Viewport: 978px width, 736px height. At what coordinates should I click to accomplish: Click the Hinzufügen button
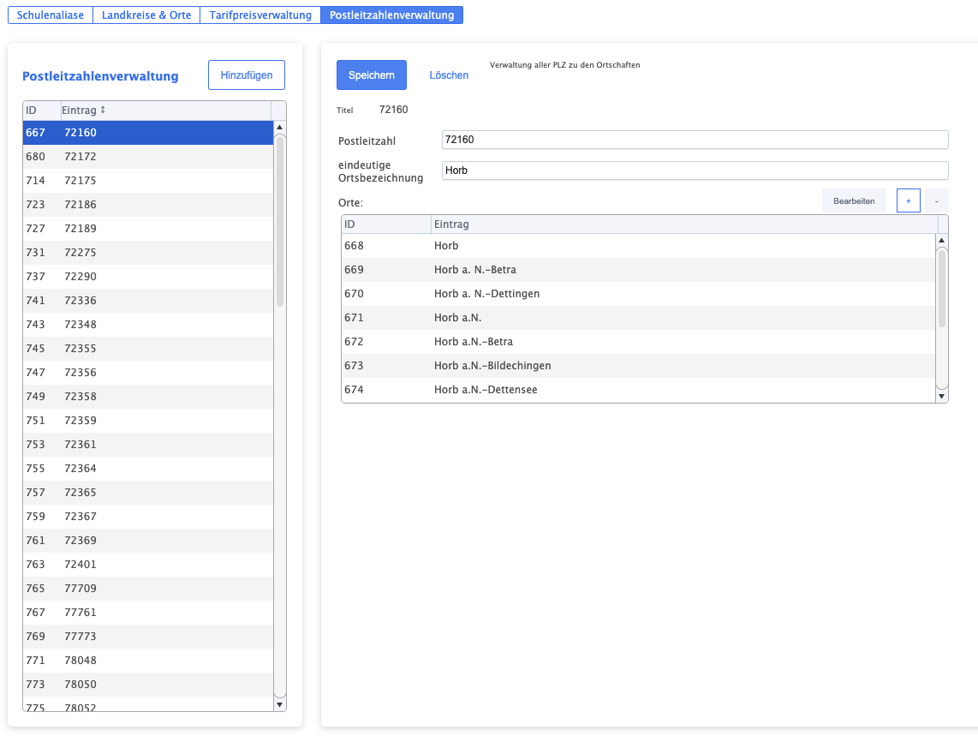[x=247, y=75]
